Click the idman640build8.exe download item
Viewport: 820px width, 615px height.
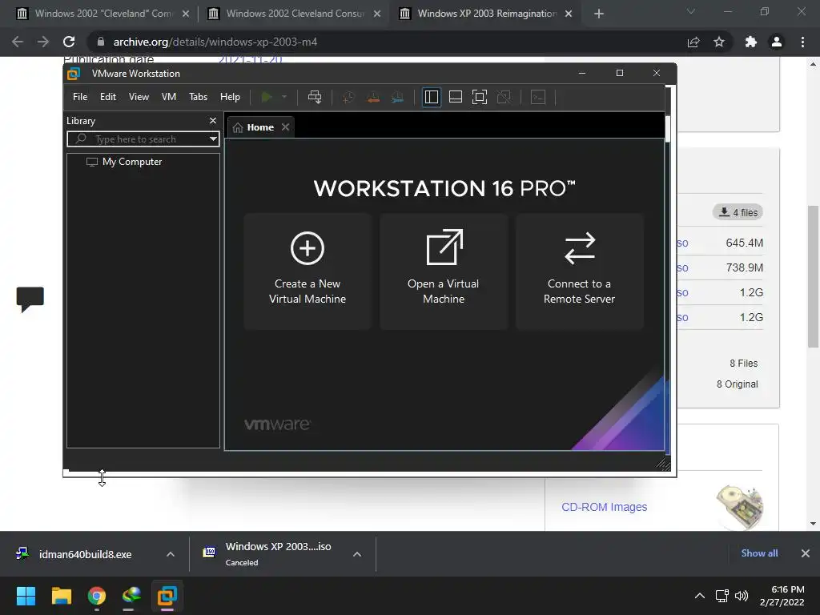tap(85, 554)
